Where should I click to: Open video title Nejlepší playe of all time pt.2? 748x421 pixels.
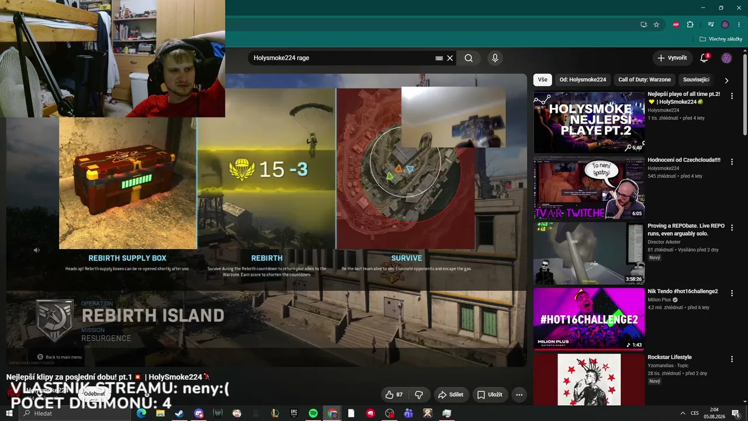(x=684, y=98)
